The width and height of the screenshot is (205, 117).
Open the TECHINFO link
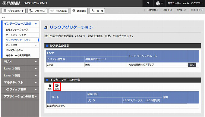point(197,10)
